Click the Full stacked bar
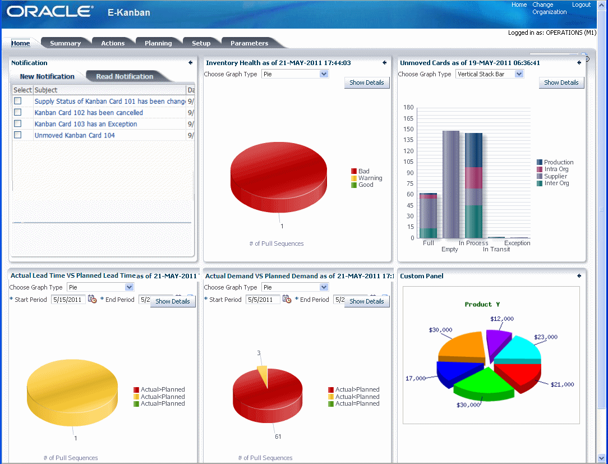The width and height of the screenshot is (608, 464). (x=428, y=215)
